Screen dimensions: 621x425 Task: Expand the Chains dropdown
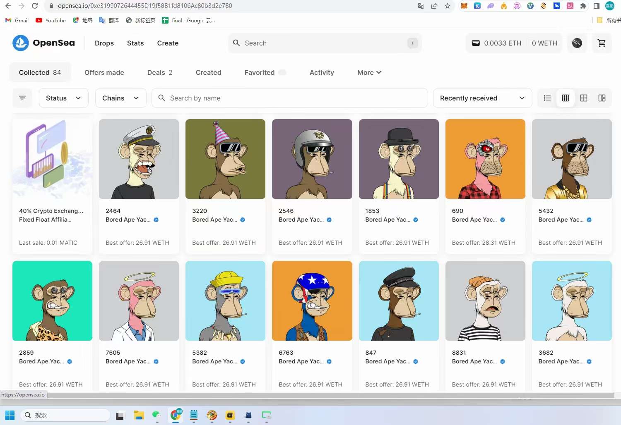[x=121, y=98]
